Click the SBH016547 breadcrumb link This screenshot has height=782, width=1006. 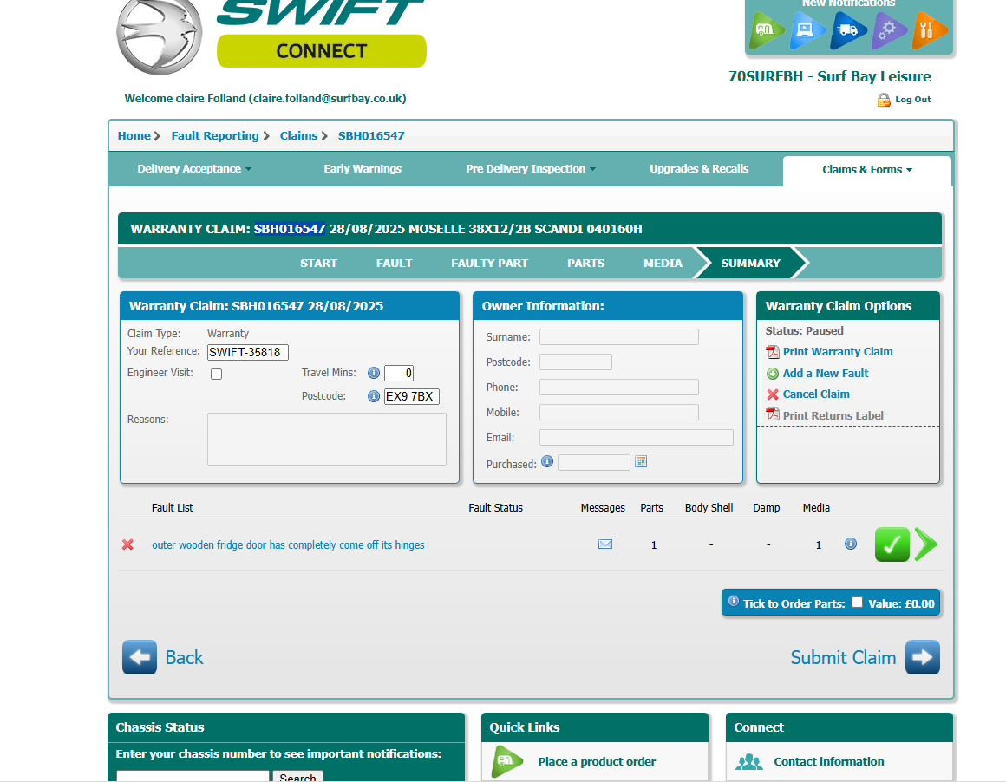(x=371, y=135)
